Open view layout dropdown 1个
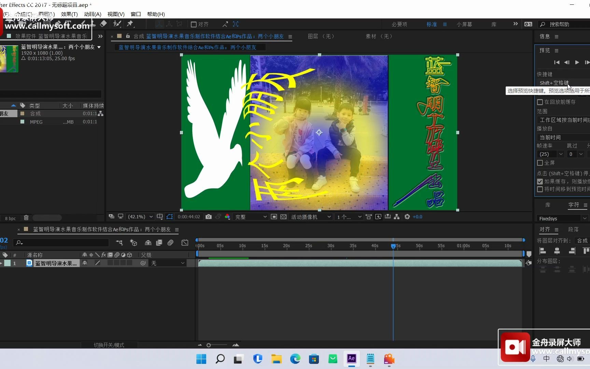 348,217
